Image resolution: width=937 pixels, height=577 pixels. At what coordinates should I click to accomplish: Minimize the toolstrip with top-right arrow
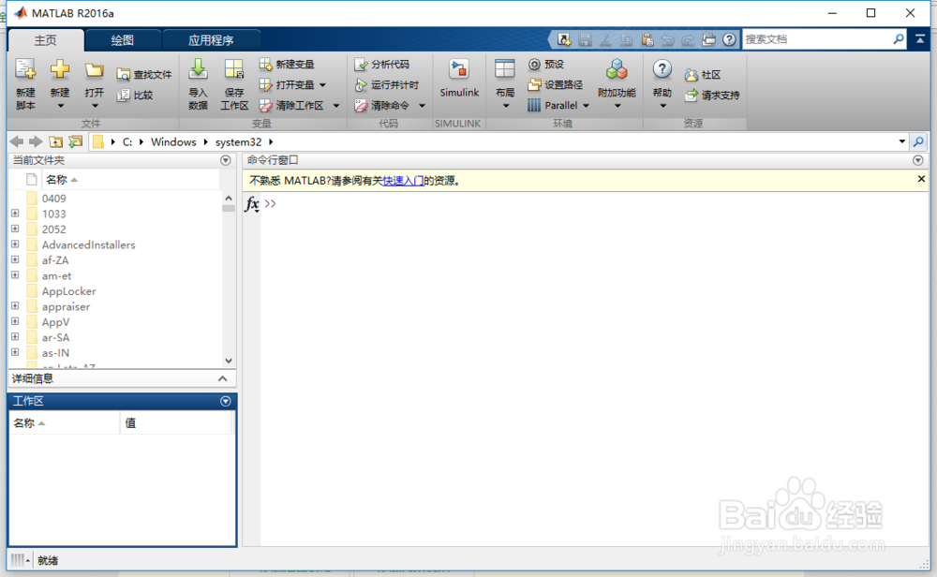(920, 38)
